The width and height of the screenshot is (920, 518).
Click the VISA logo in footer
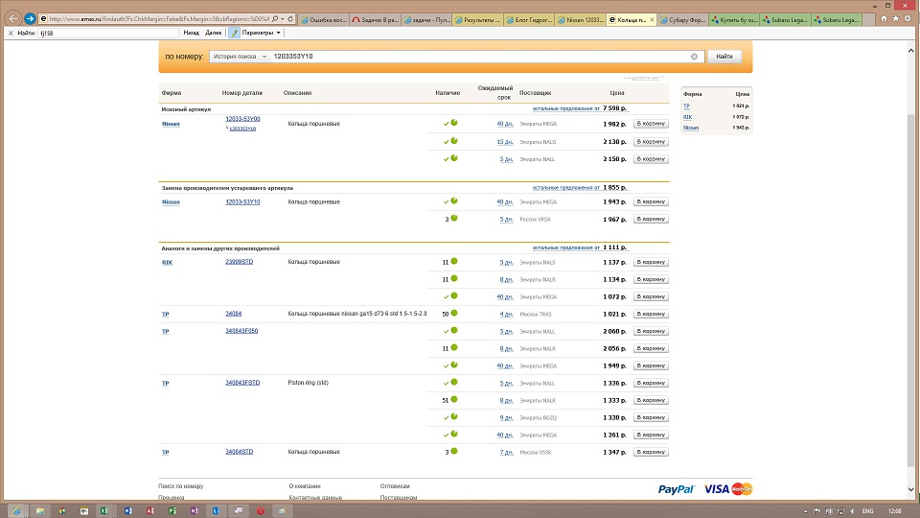click(x=716, y=489)
